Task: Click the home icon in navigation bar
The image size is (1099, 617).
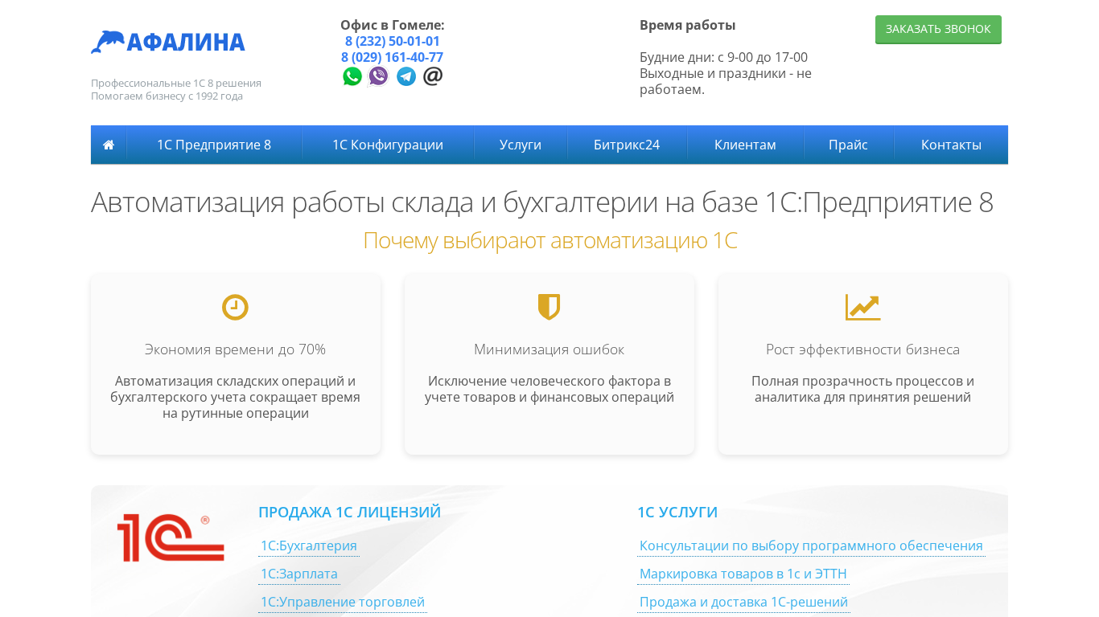Action: (109, 145)
